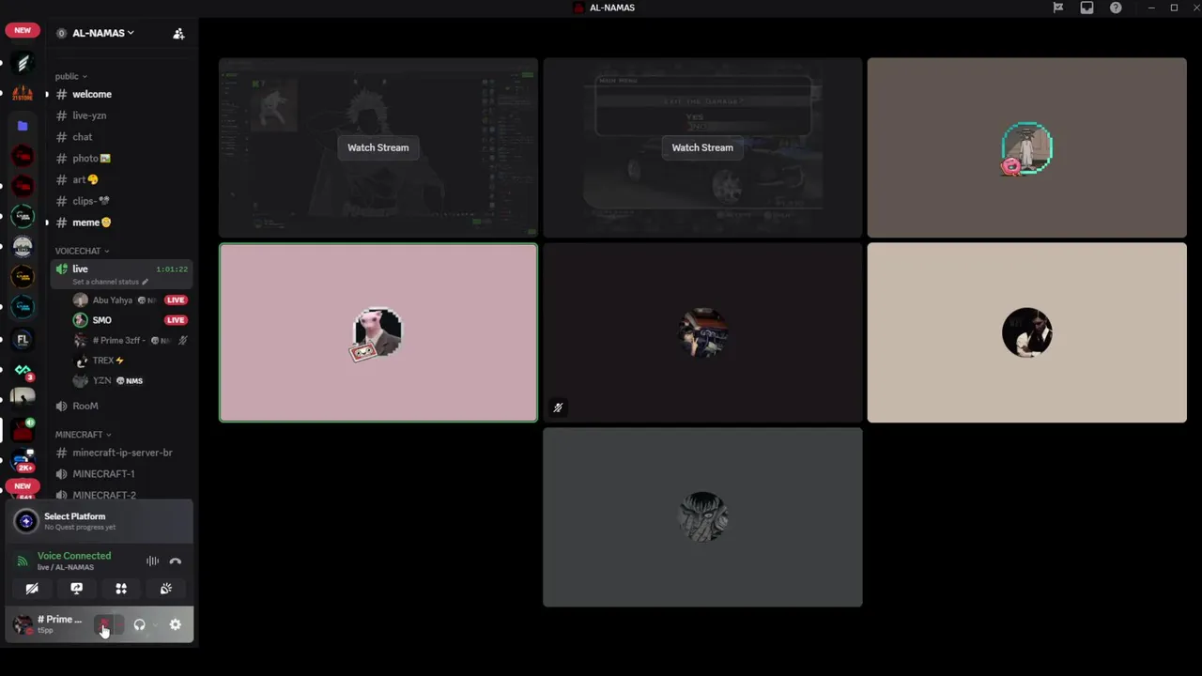Toggle microphone mute
1202x676 pixels.
coord(104,625)
